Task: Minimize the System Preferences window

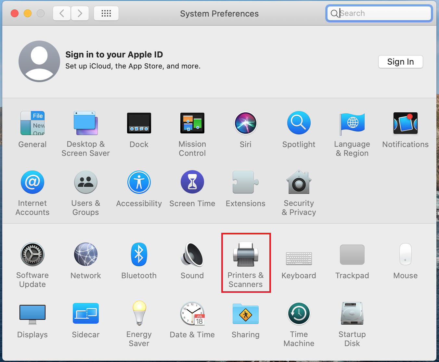Action: coord(28,13)
